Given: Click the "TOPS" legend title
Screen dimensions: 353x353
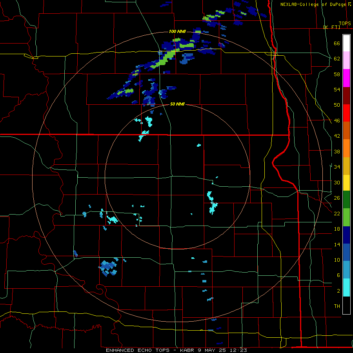Looking at the screenshot, I should pyautogui.click(x=345, y=23).
